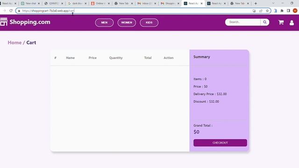Image resolution: width=299 pixels, height=168 pixels.
Task: Open the Chrome profile avatar
Action: [295, 11]
